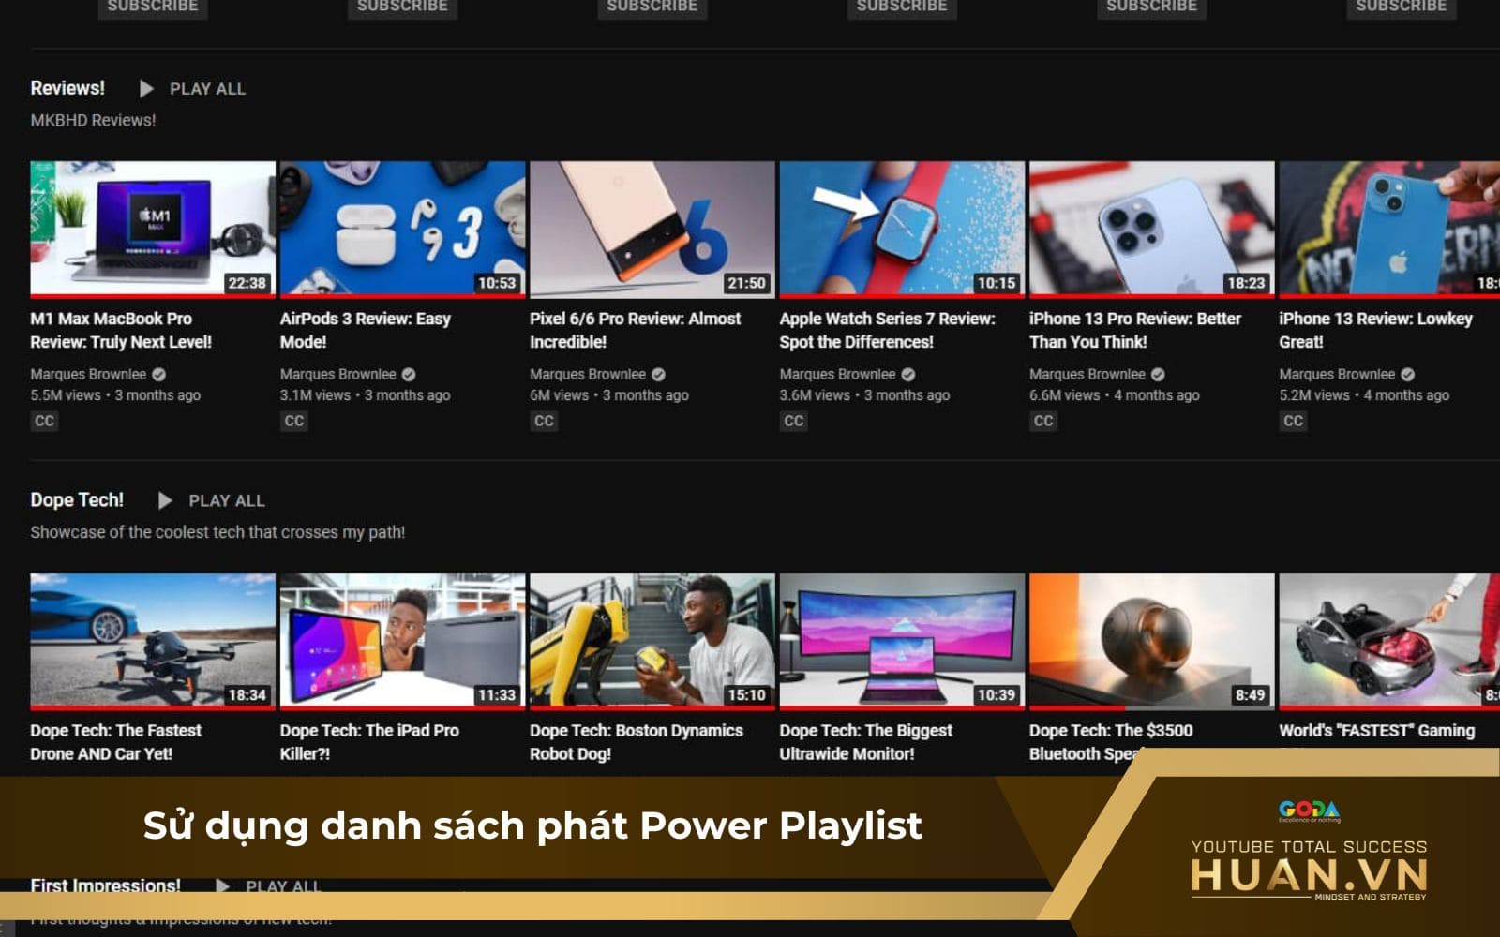Open the AirPods 3 Review thumbnail
The width and height of the screenshot is (1500, 937).
[x=402, y=229]
